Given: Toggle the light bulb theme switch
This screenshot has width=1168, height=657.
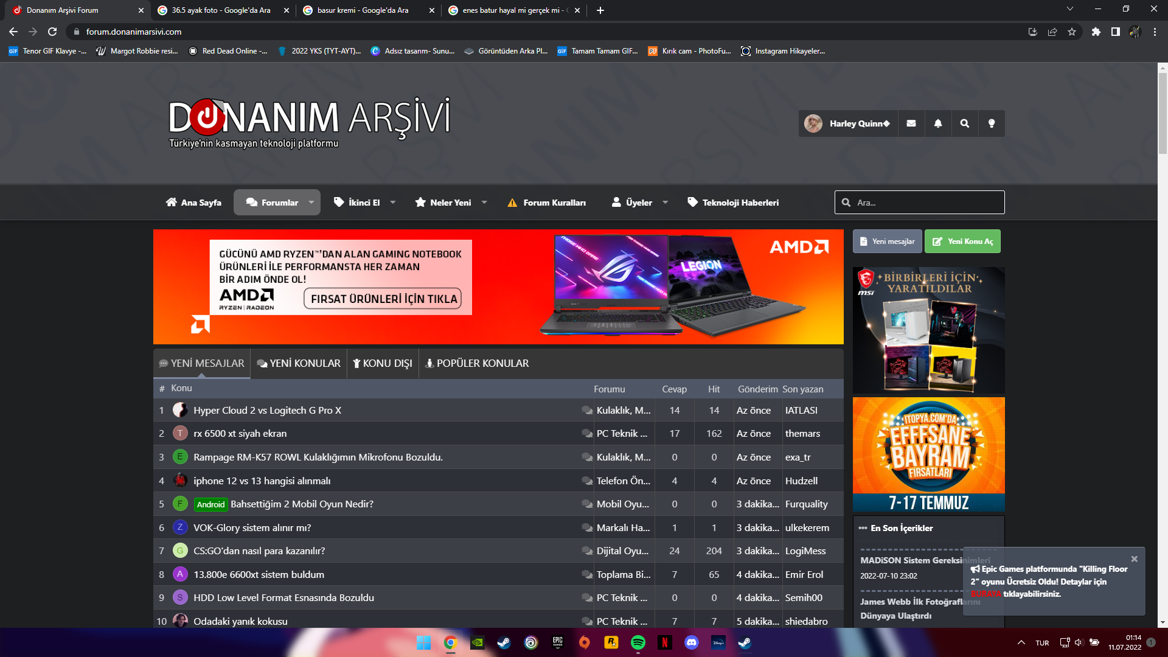Looking at the screenshot, I should (991, 123).
